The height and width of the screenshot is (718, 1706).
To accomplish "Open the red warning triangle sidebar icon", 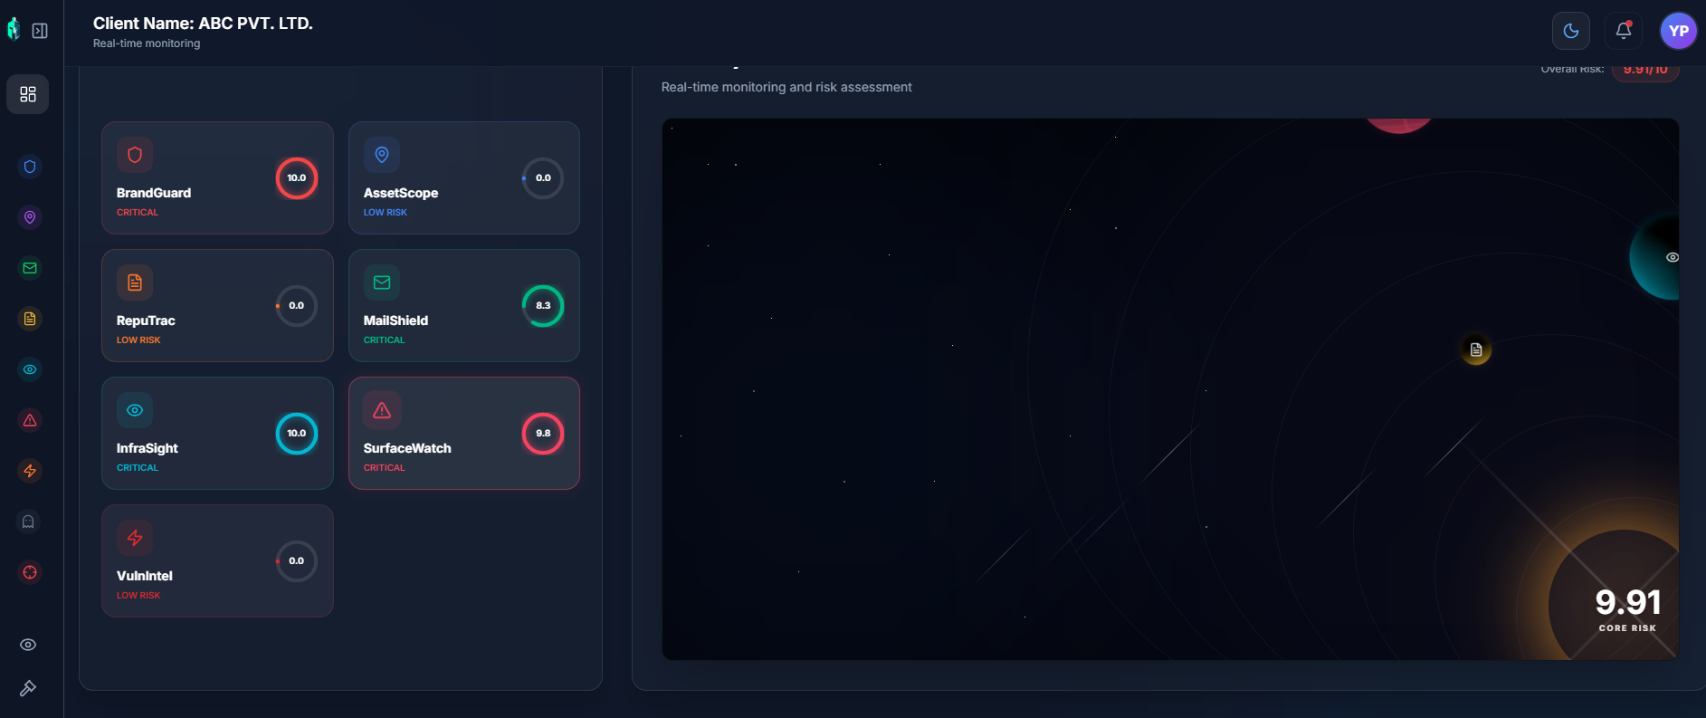I will click(x=30, y=420).
